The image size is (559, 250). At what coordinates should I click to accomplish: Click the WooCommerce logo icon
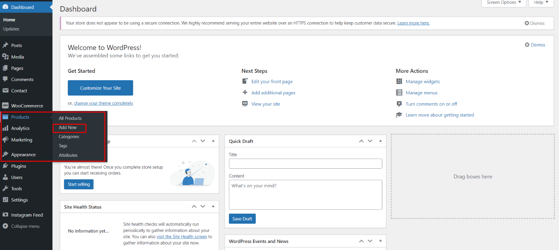pos(5,106)
